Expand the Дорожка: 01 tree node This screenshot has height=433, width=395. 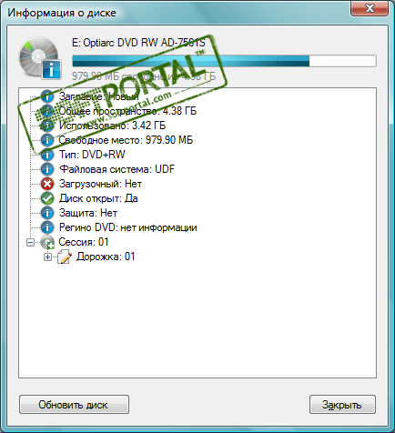click(47, 257)
